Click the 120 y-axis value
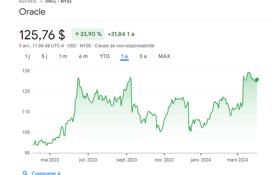Image resolution: width=272 pixels, height=175 pixels. (26, 91)
